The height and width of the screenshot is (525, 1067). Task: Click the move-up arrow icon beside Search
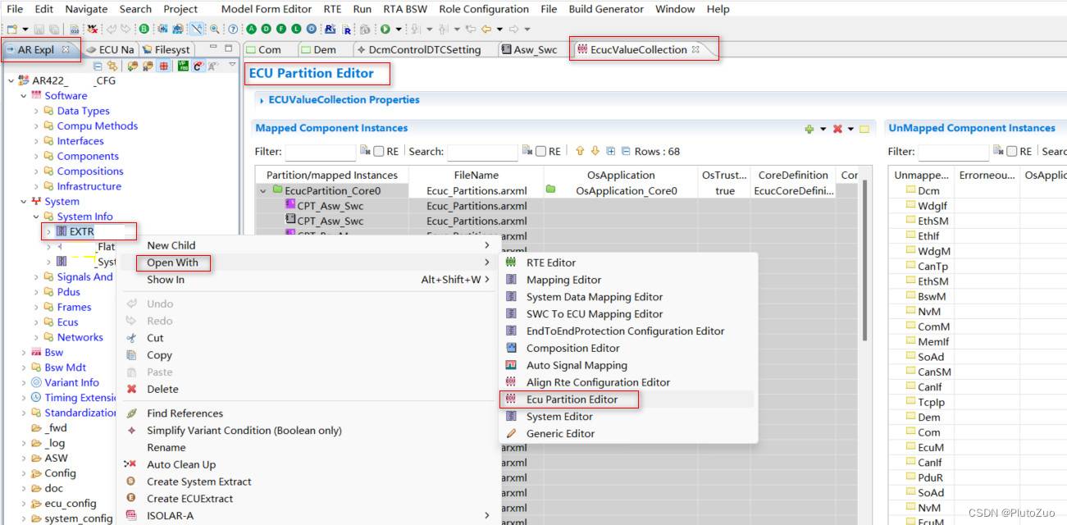[x=580, y=151]
